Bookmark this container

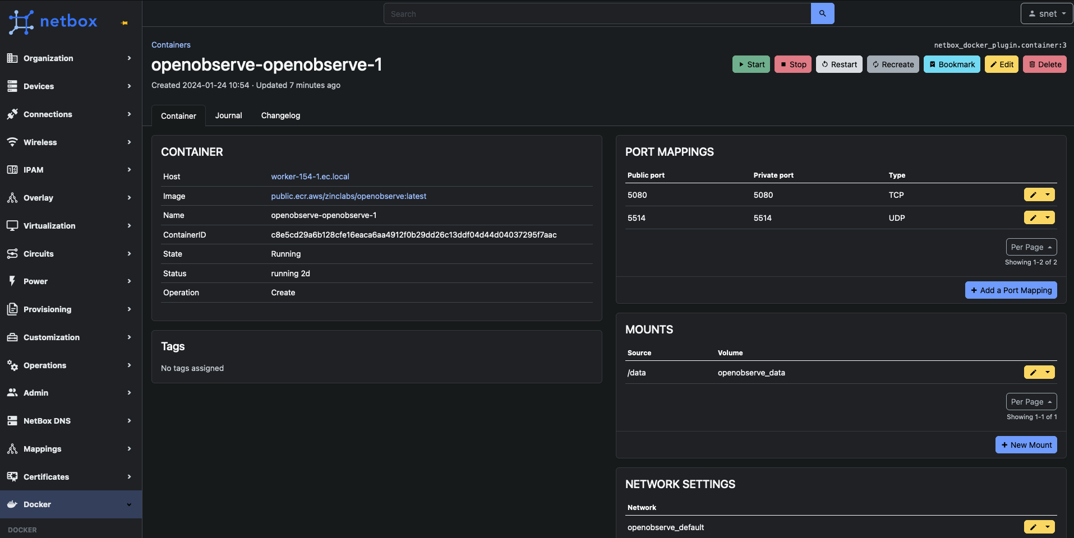coord(952,64)
